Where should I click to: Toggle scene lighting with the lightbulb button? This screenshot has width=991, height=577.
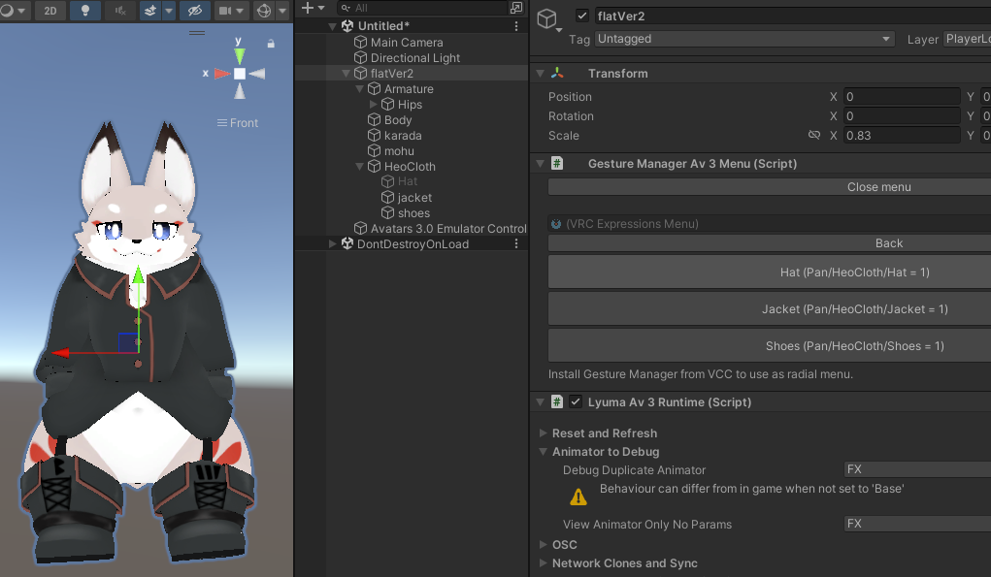click(x=84, y=10)
